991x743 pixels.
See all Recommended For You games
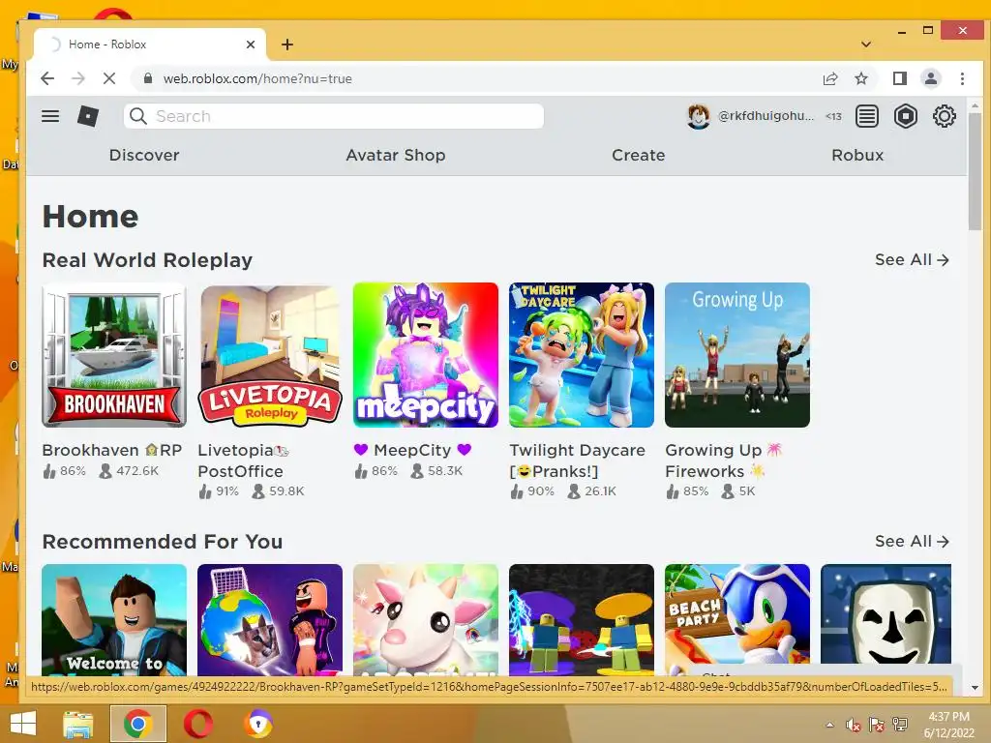912,542
